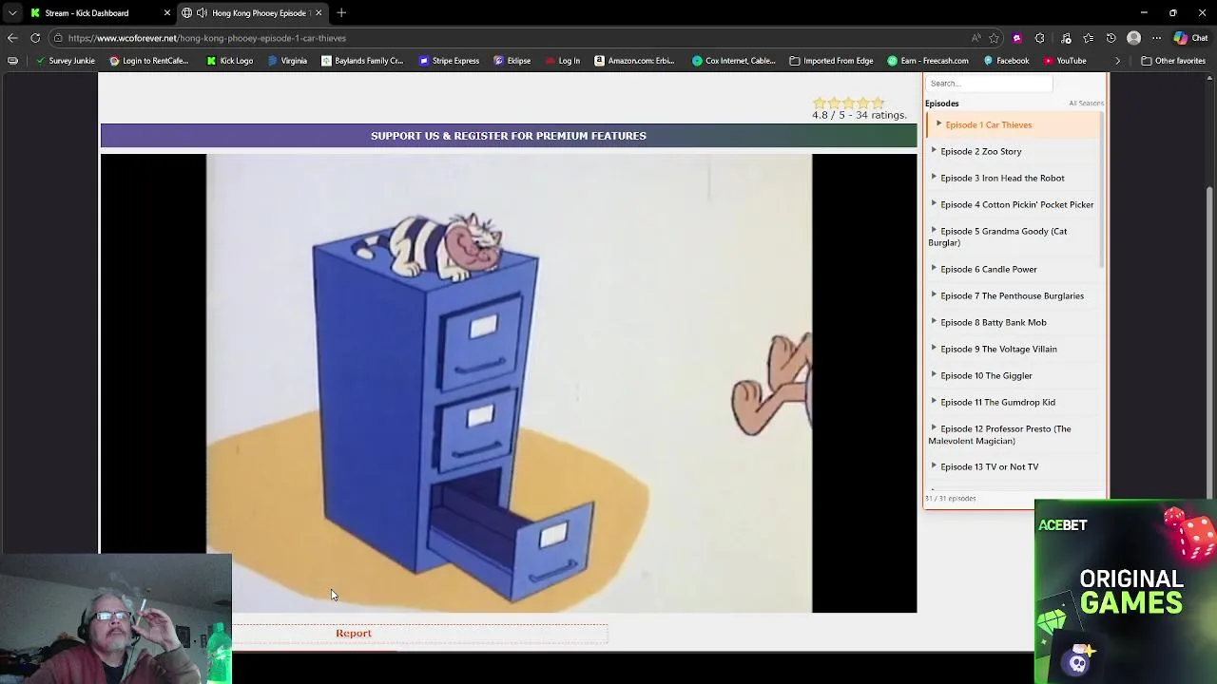
Task: Select Episode 10 The Giggler
Action: click(x=1013, y=375)
